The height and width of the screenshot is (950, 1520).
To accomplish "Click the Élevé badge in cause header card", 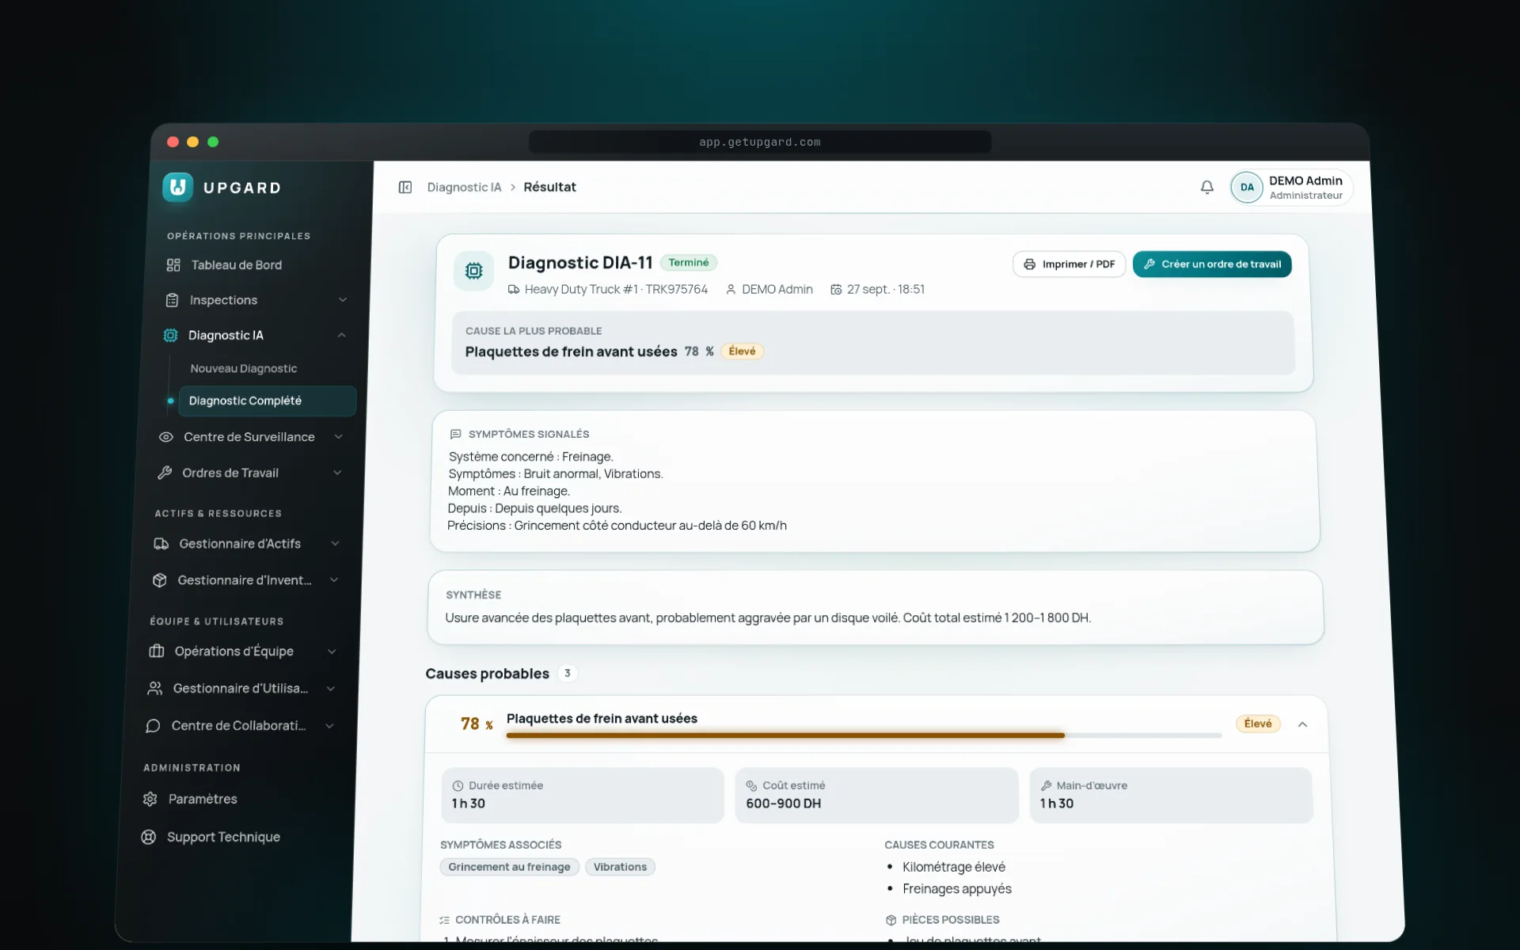I will pos(742,351).
